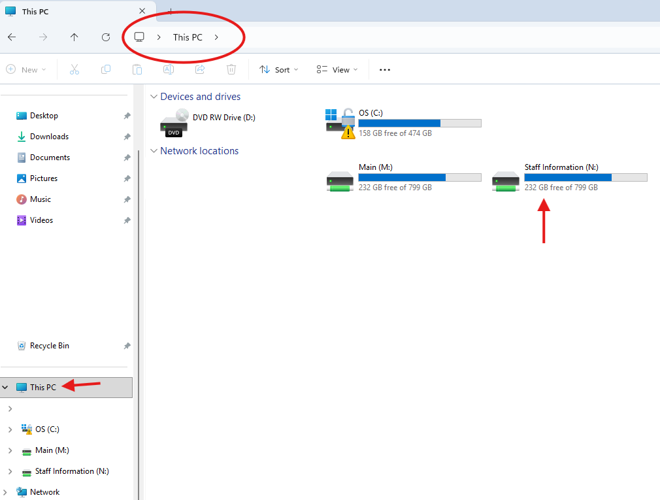Click the Delete trash can icon
Viewport: 660px width, 500px height.
pyautogui.click(x=231, y=69)
